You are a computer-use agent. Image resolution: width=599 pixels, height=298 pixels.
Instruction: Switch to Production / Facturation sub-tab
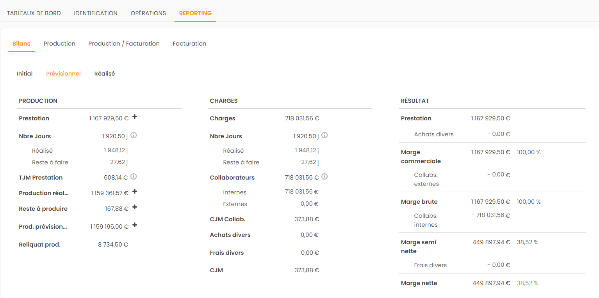124,44
